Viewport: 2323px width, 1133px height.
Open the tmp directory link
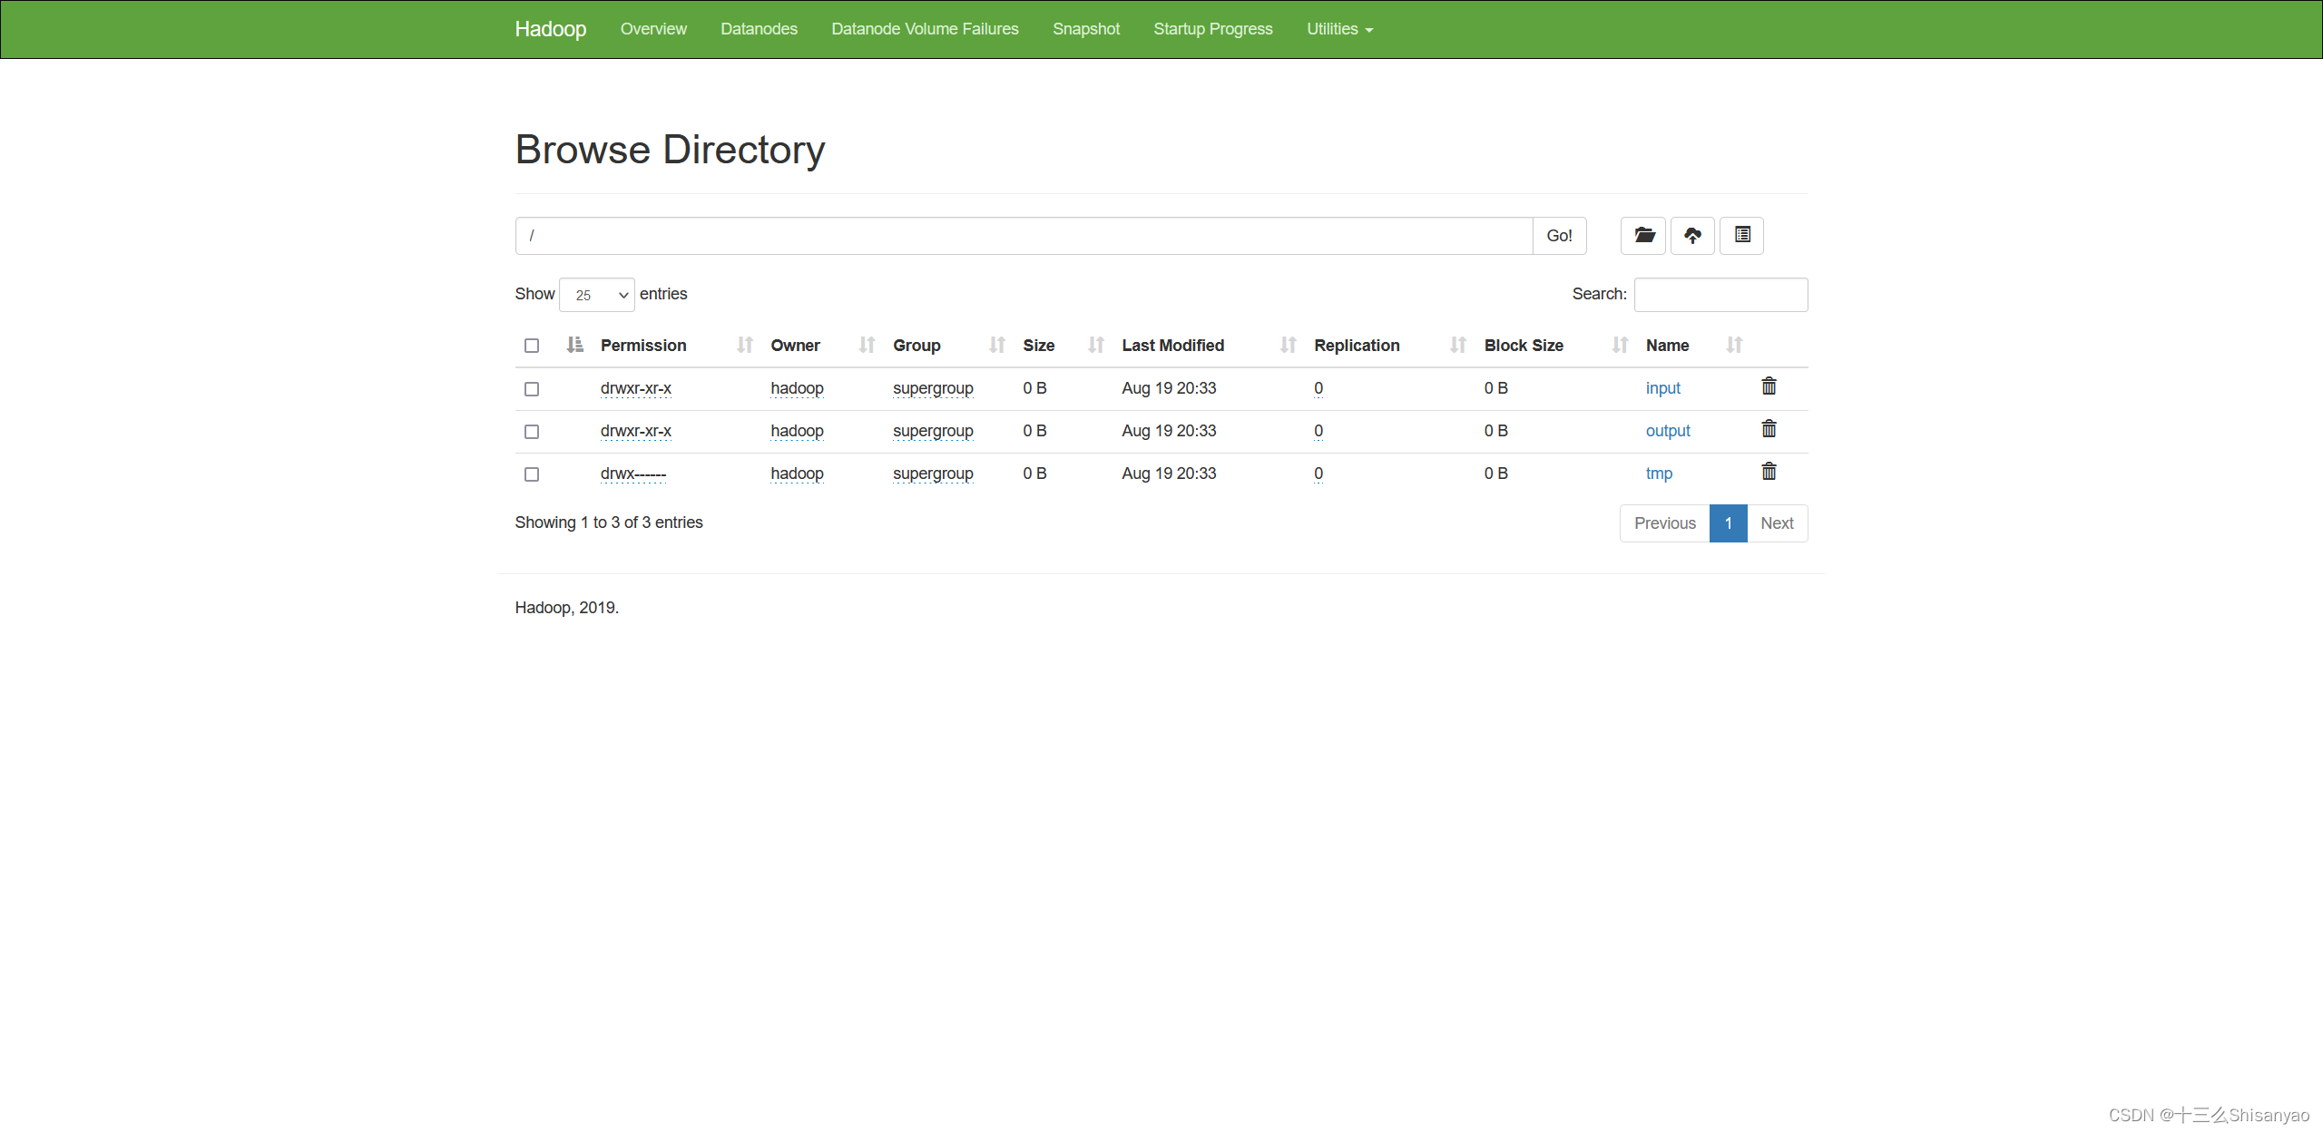(1659, 474)
